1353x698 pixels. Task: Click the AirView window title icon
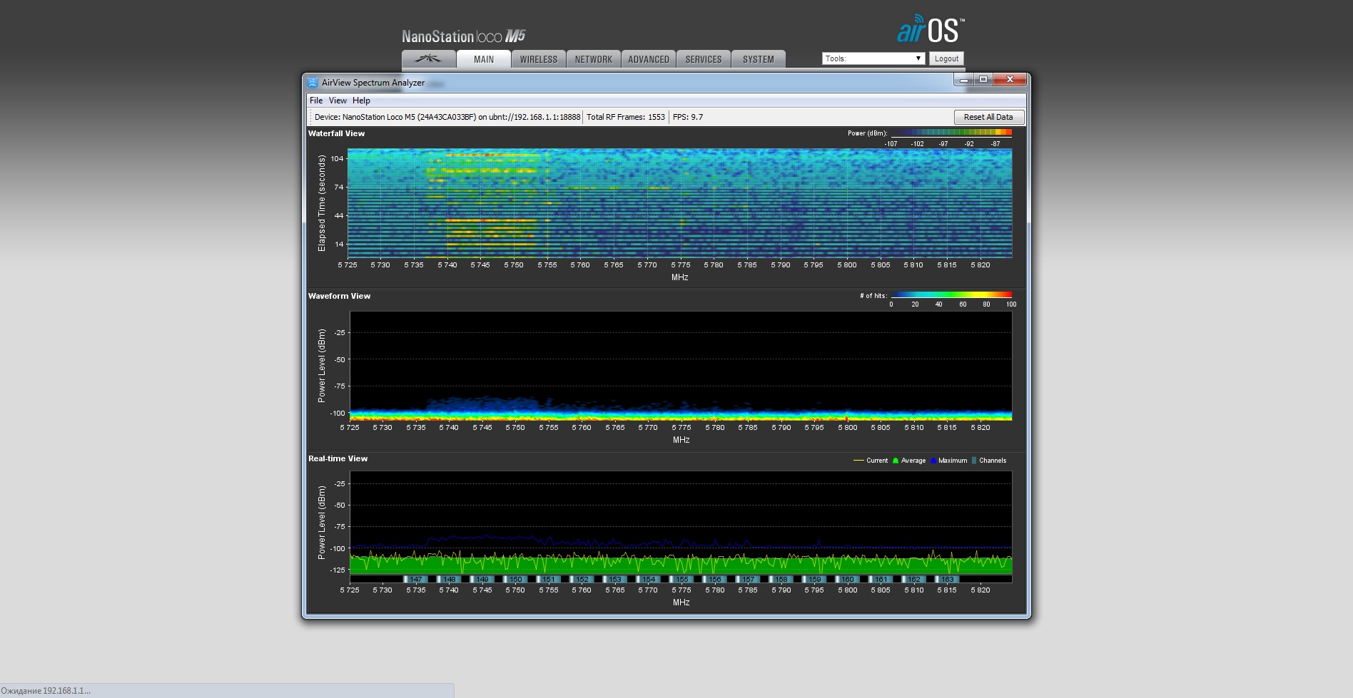coord(313,82)
